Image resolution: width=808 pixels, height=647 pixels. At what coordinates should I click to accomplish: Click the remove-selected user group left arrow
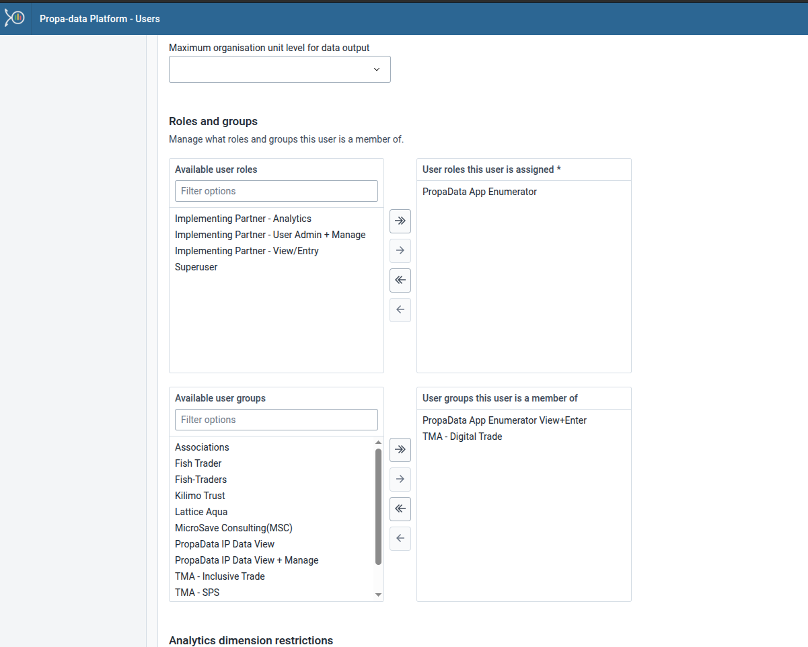point(400,539)
